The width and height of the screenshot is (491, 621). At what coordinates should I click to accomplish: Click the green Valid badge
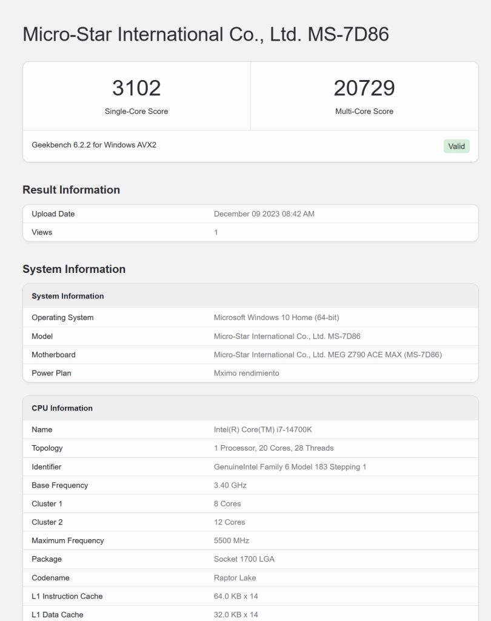tap(456, 146)
